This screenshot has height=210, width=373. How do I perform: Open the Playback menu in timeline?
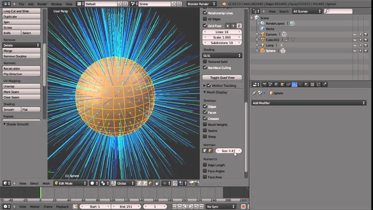62,206
